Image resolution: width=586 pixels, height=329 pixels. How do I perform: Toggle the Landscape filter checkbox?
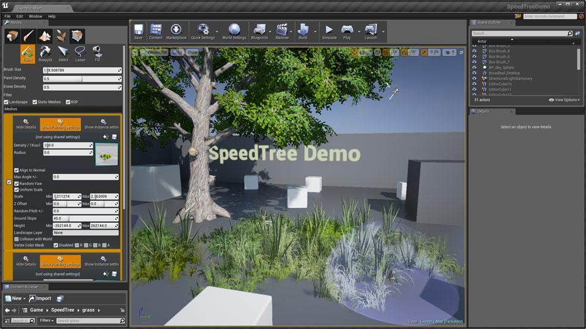tap(6, 102)
